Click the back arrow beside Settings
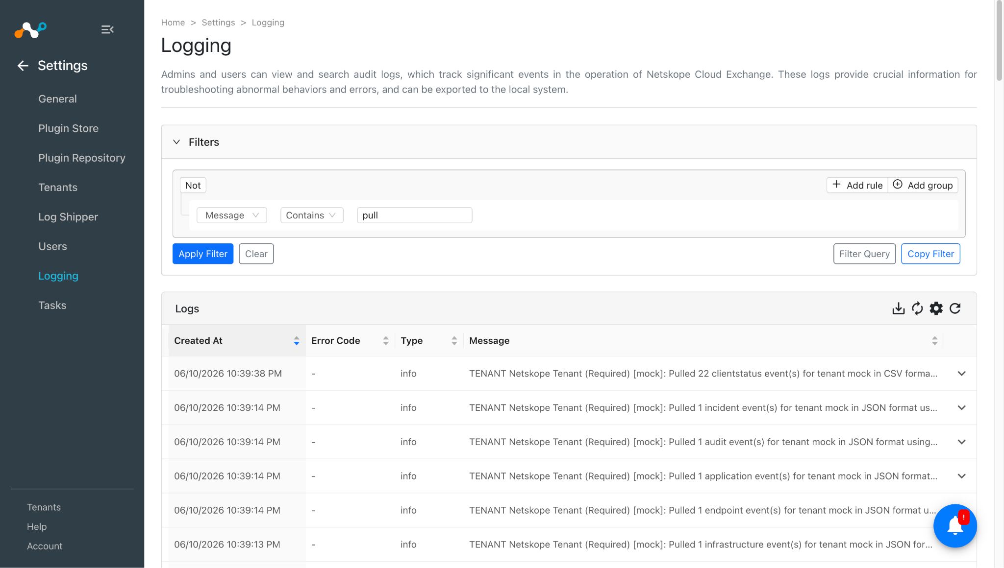1004x568 pixels. [23, 66]
